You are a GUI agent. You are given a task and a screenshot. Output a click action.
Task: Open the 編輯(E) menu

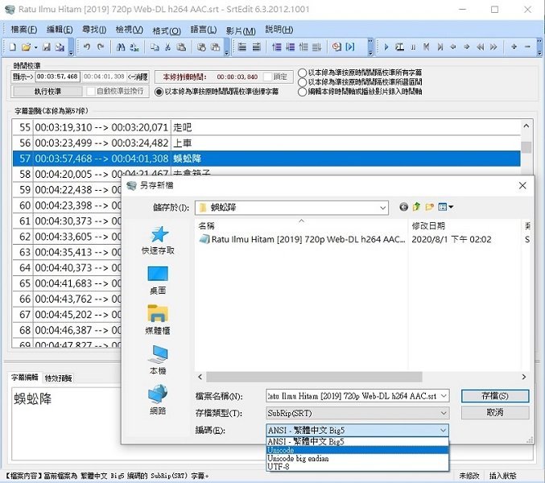[x=60, y=30]
